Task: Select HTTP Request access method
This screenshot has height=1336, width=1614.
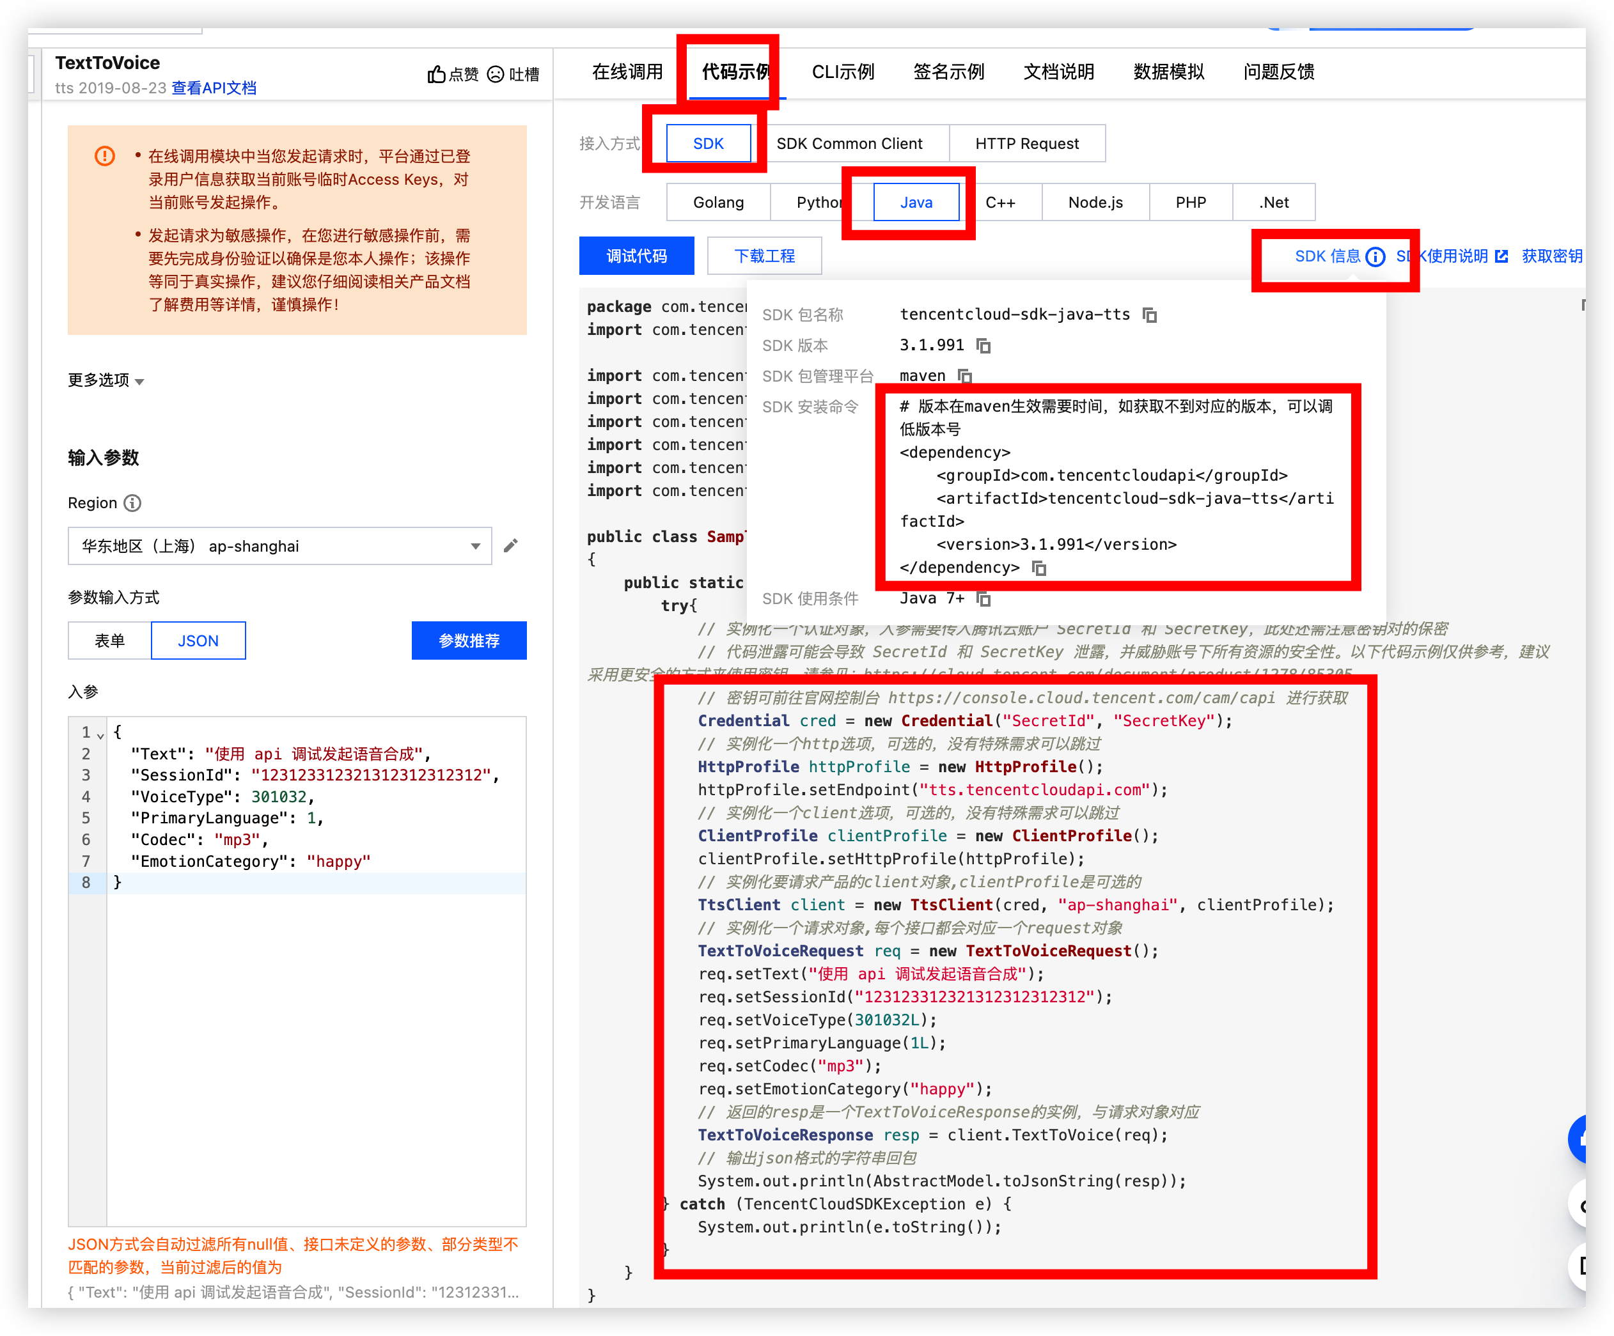Action: coord(1027,144)
